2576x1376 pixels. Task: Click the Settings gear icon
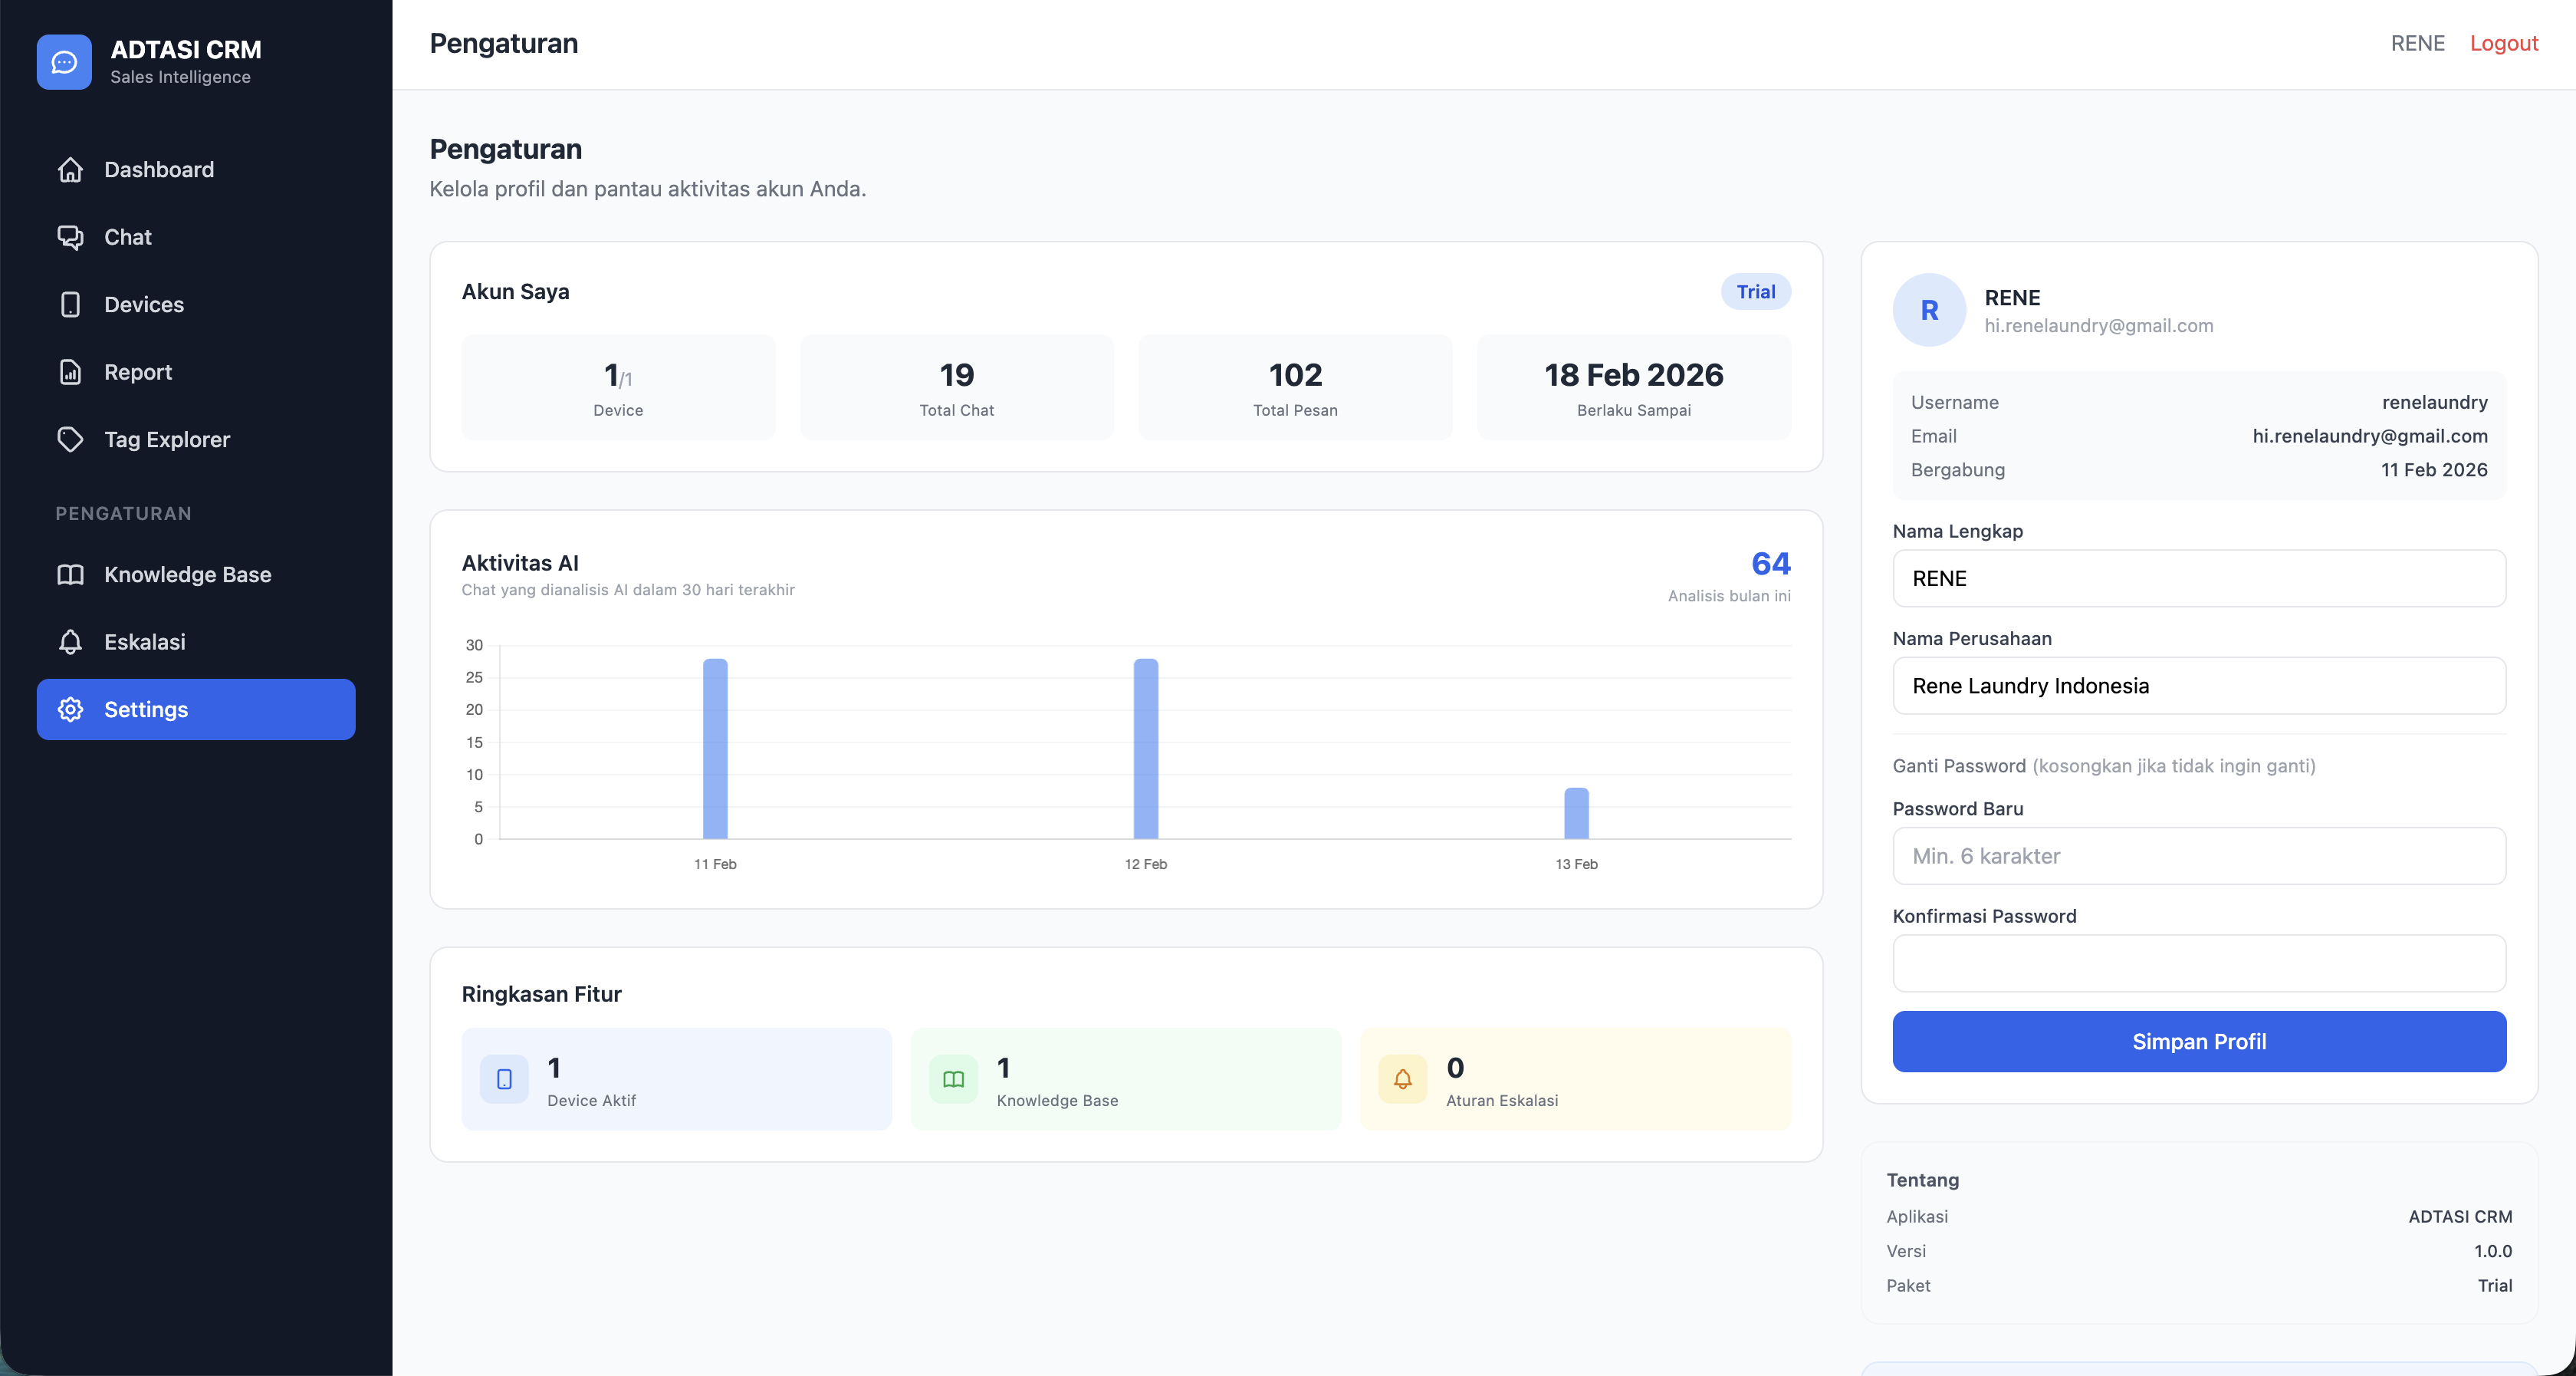tap(70, 709)
